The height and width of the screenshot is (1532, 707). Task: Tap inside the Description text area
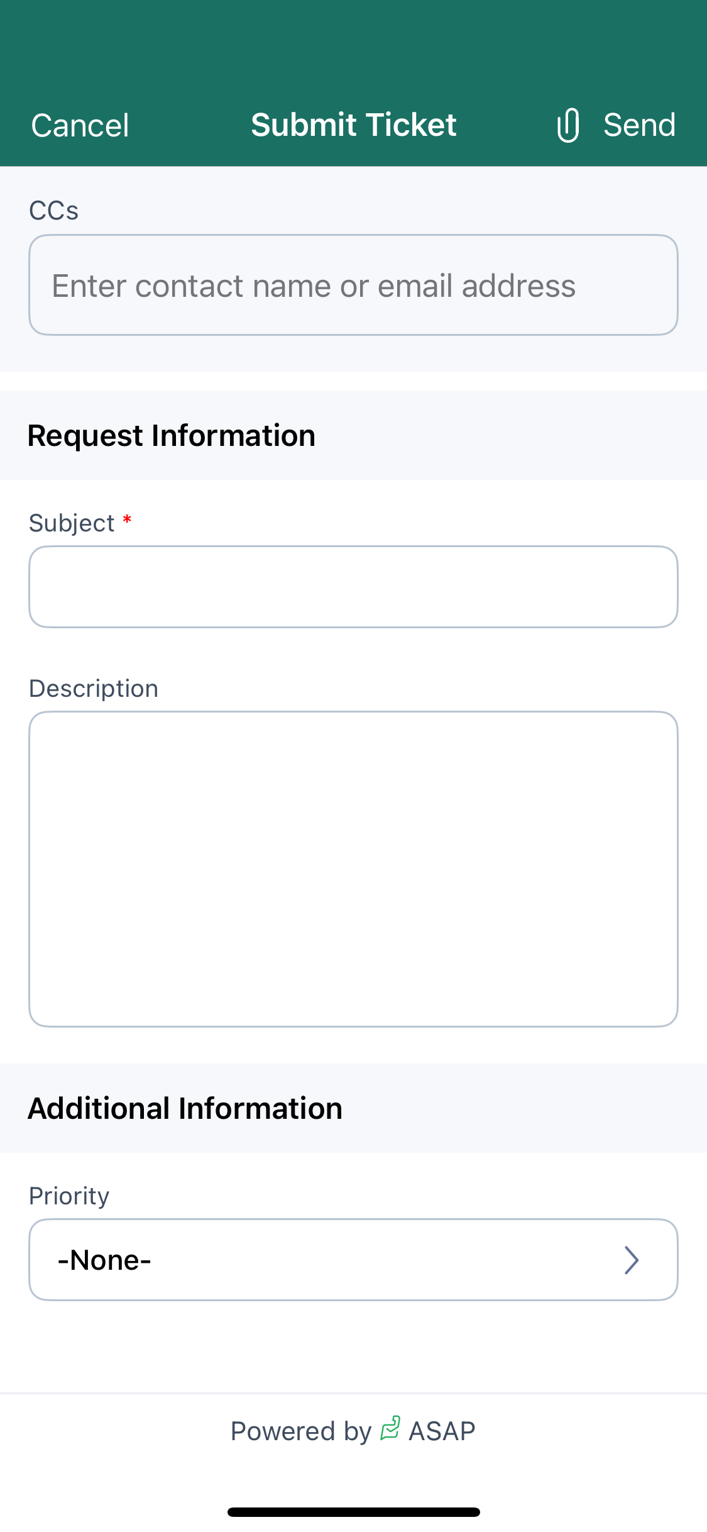pos(353,869)
